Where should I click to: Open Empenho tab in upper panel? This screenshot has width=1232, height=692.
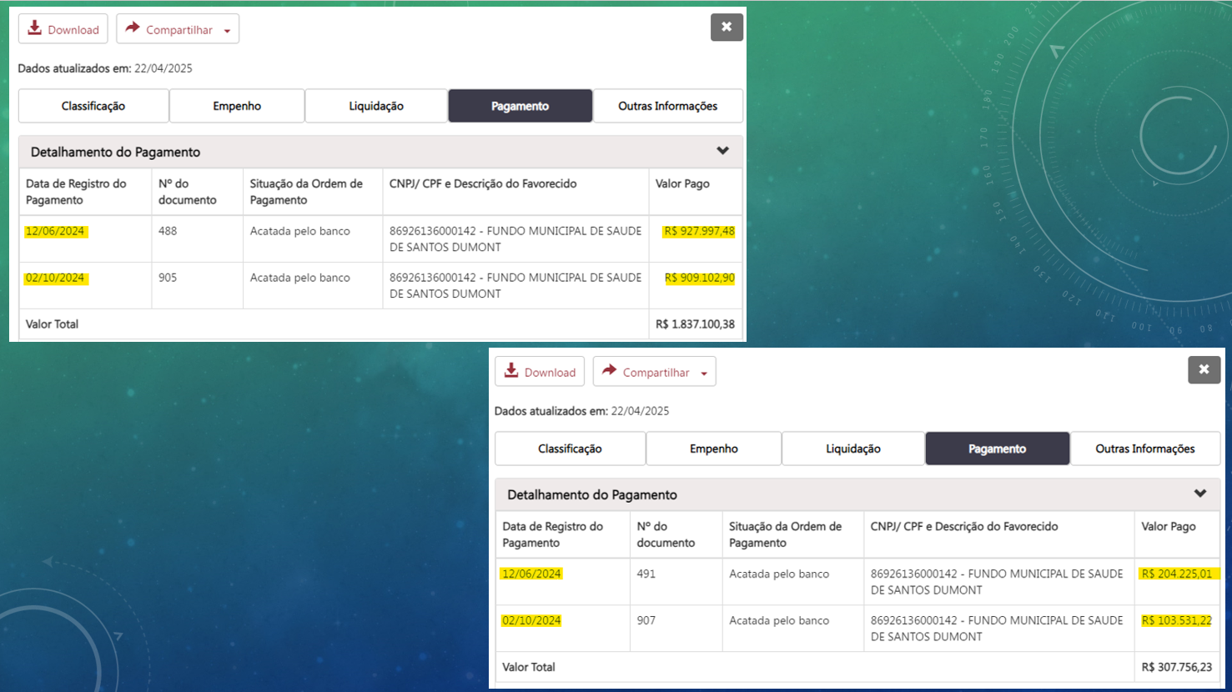coord(237,106)
